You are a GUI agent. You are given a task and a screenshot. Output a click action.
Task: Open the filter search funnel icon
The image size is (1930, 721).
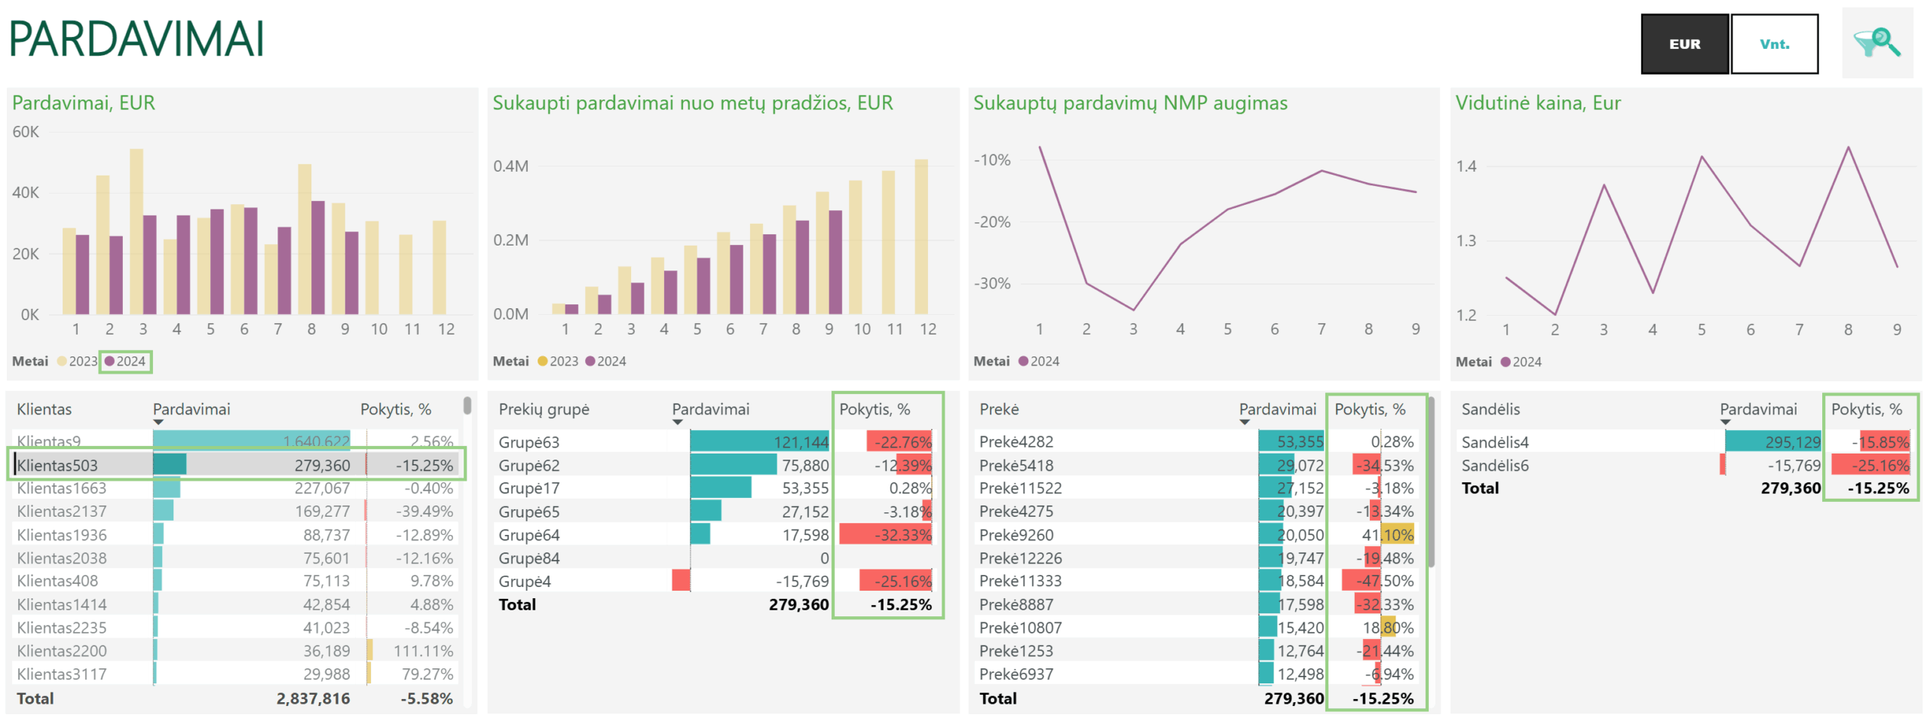[1877, 43]
